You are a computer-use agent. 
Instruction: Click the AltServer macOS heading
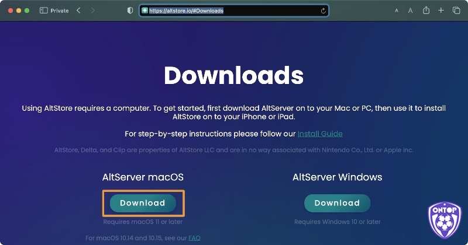(143, 177)
